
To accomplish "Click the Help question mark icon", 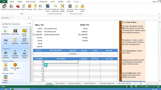I will [x=35, y=6].
